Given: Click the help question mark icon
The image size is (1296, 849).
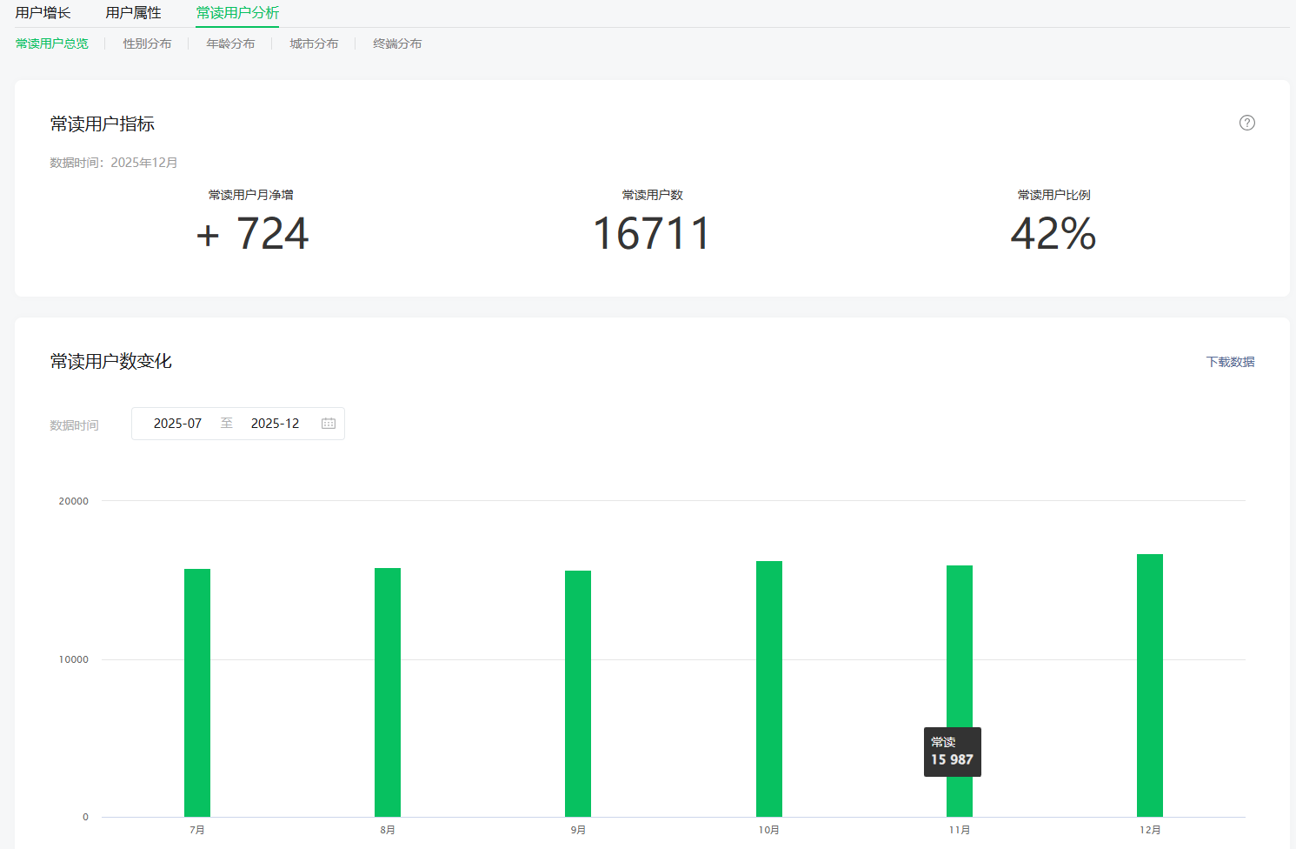Looking at the screenshot, I should 1246,123.
